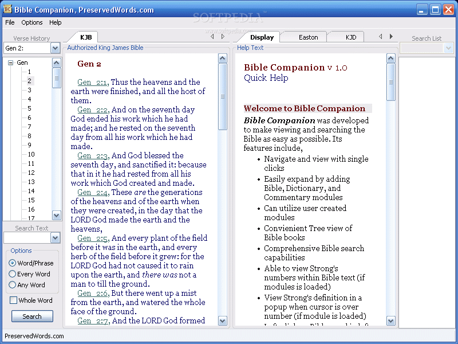Image resolution: width=458 pixels, height=344 pixels.
Task: Select chapter 5 in Gen tree
Action: [29, 108]
